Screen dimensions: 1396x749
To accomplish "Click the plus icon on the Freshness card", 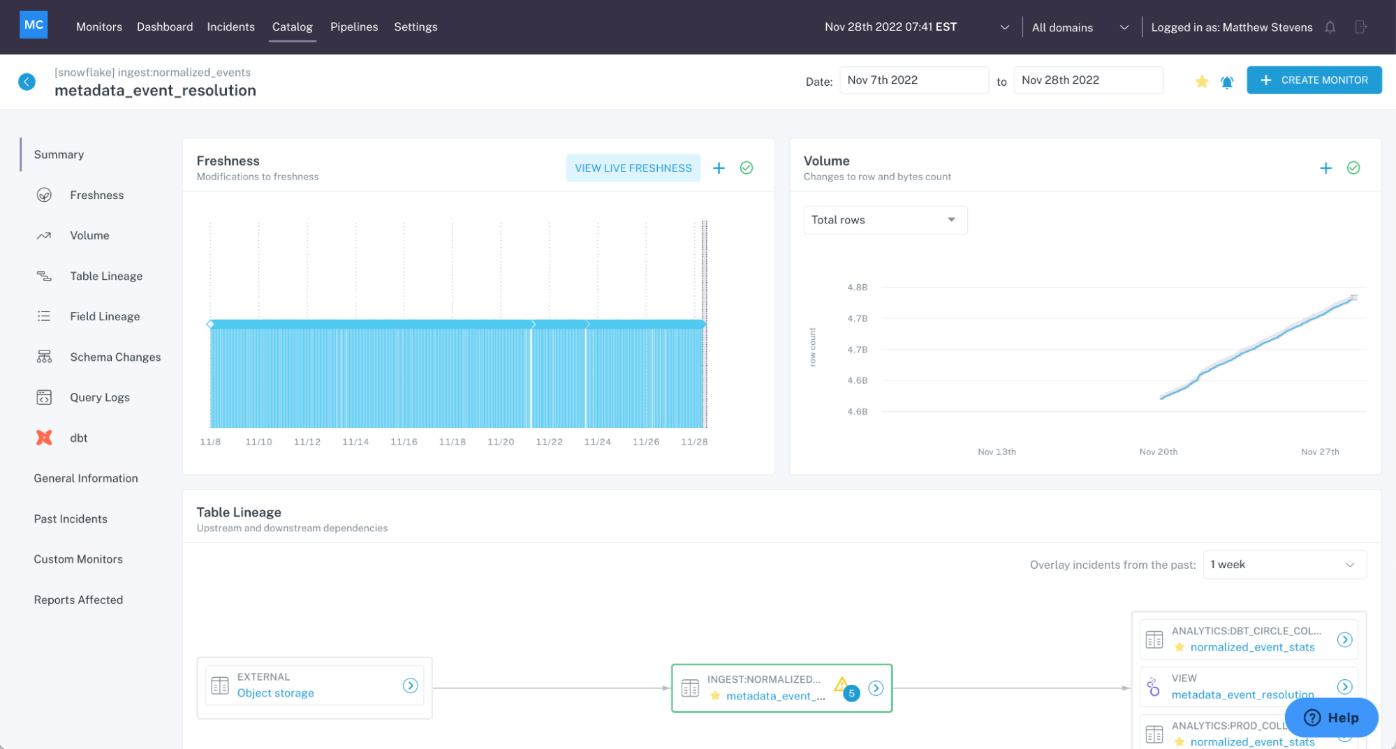I will point(719,168).
